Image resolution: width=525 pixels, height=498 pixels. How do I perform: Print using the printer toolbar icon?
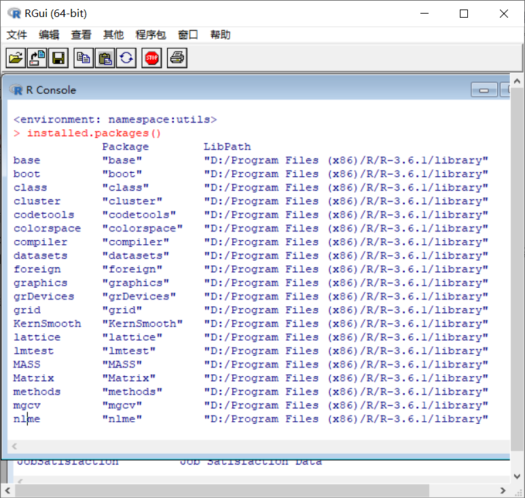pyautogui.click(x=177, y=58)
